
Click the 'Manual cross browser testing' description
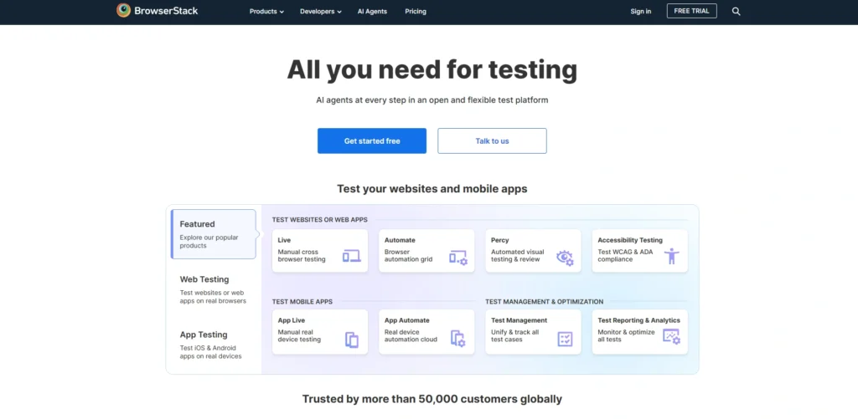pos(302,256)
